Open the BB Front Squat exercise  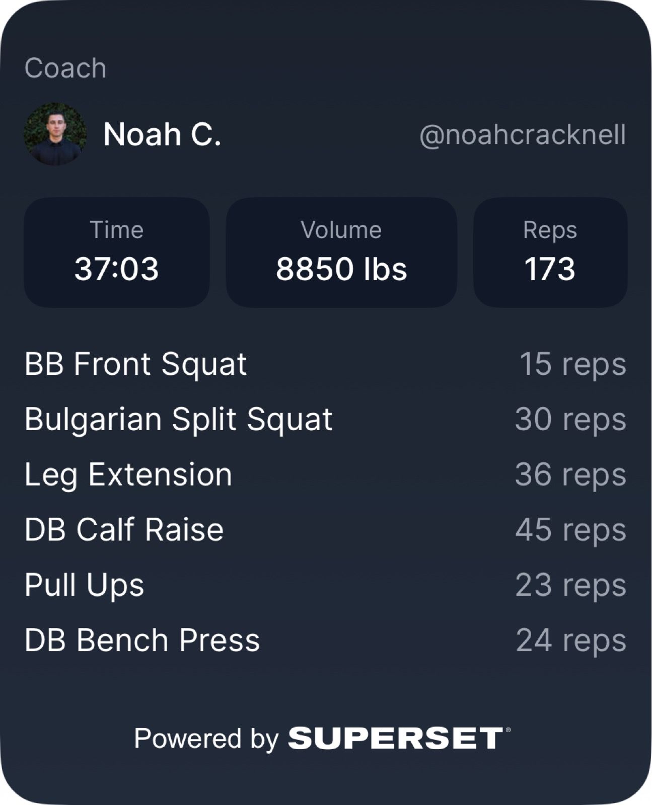tap(136, 364)
